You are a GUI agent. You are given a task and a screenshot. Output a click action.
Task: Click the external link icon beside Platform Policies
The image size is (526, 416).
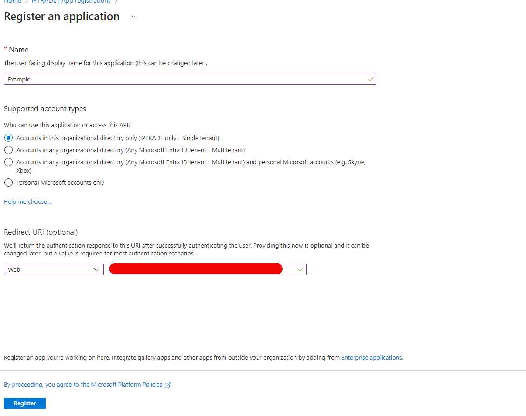tap(168, 385)
